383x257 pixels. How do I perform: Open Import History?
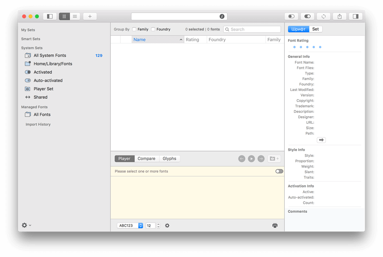point(38,124)
